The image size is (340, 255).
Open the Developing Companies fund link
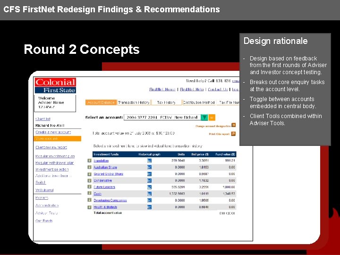click(110, 200)
